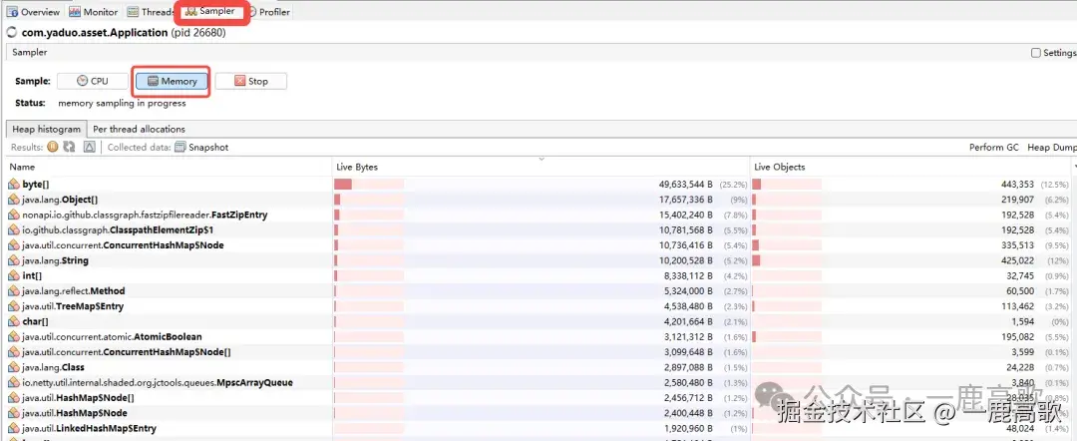Open the Monitor tab
The height and width of the screenshot is (441, 1077).
[94, 12]
